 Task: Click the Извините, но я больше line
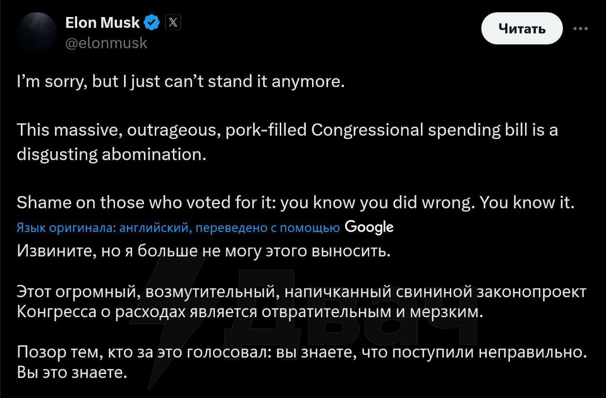[204, 251]
